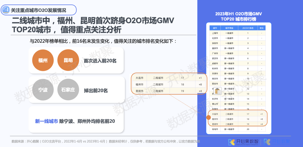Click the blue 新一线城市 highlighted text

click(47, 121)
